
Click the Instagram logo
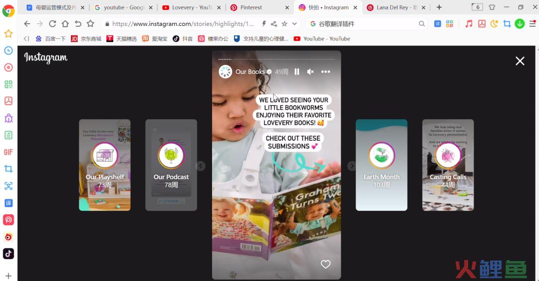[46, 58]
